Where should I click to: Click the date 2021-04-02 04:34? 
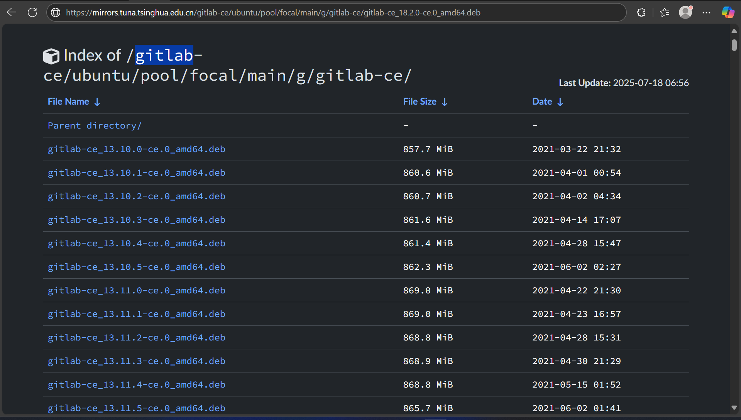577,196
